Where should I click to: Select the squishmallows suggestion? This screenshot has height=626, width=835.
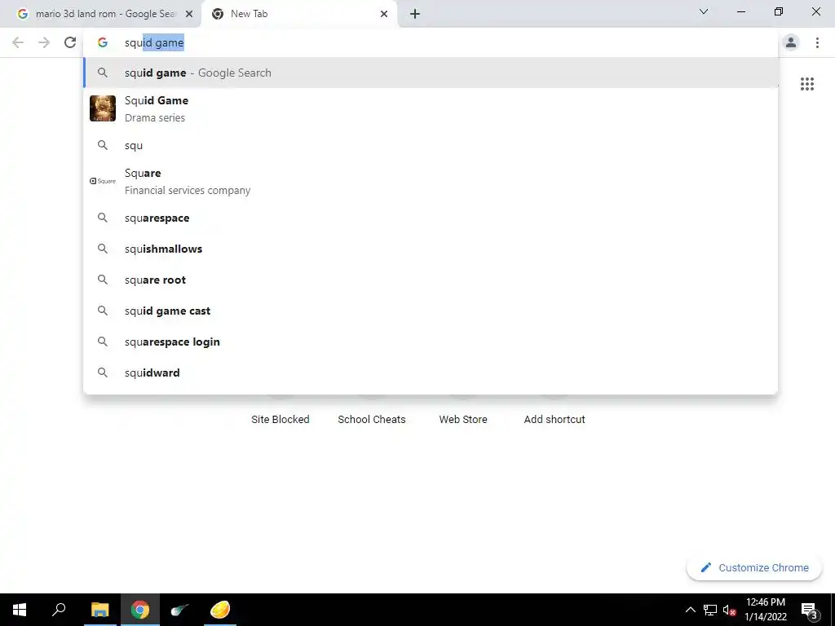(431, 249)
